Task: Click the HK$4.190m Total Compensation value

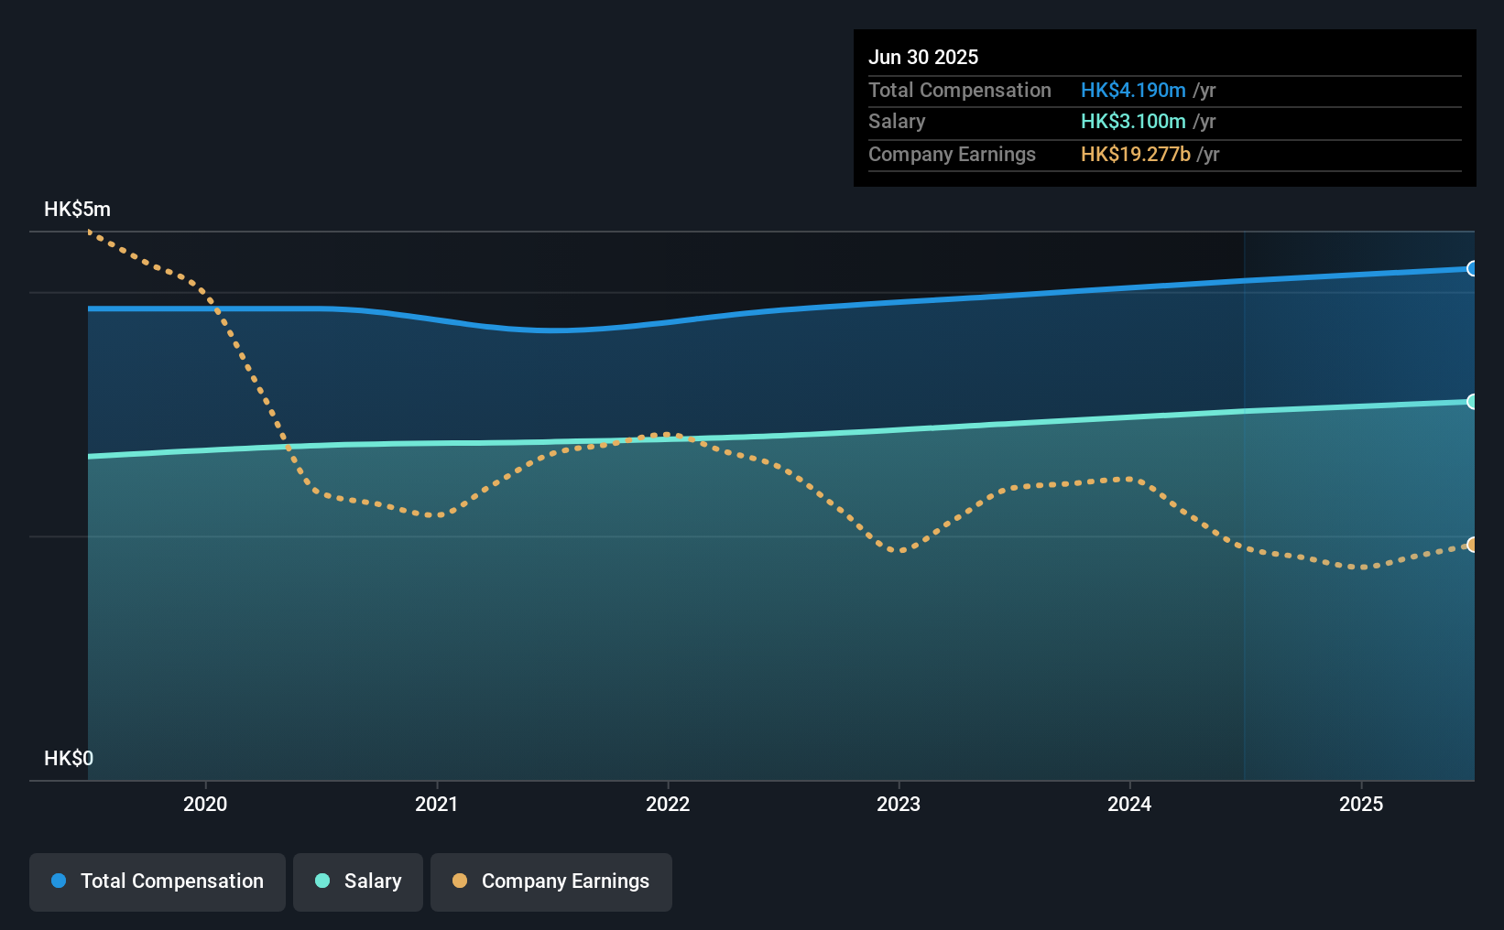Action: pos(1132,90)
